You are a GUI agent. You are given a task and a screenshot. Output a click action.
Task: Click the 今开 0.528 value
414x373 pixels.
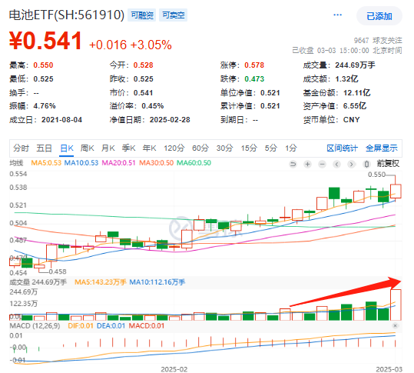[144, 65]
